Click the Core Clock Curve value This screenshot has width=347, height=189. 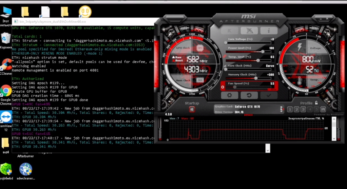tap(270, 66)
